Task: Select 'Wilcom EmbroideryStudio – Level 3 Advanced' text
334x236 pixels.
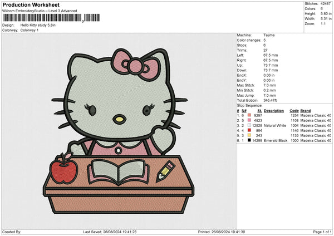Action: [40, 11]
